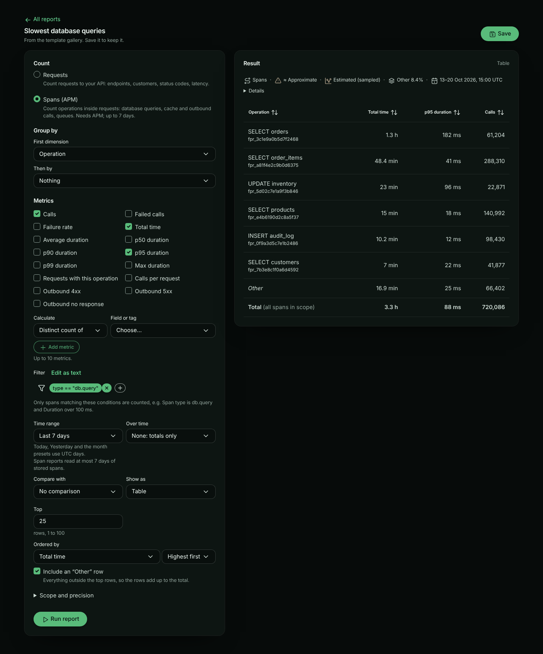The height and width of the screenshot is (654, 543).
Task: Go back to All reports
Action: pos(47,19)
